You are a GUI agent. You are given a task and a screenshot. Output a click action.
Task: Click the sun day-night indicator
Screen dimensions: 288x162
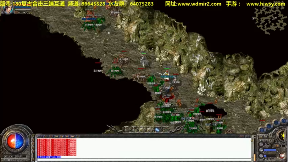point(282,136)
